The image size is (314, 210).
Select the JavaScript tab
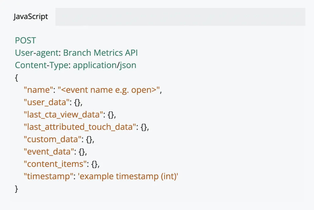pos(31,17)
